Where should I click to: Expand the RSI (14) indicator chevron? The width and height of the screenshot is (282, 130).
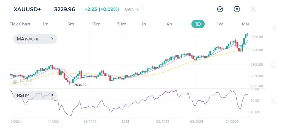(x=52, y=95)
